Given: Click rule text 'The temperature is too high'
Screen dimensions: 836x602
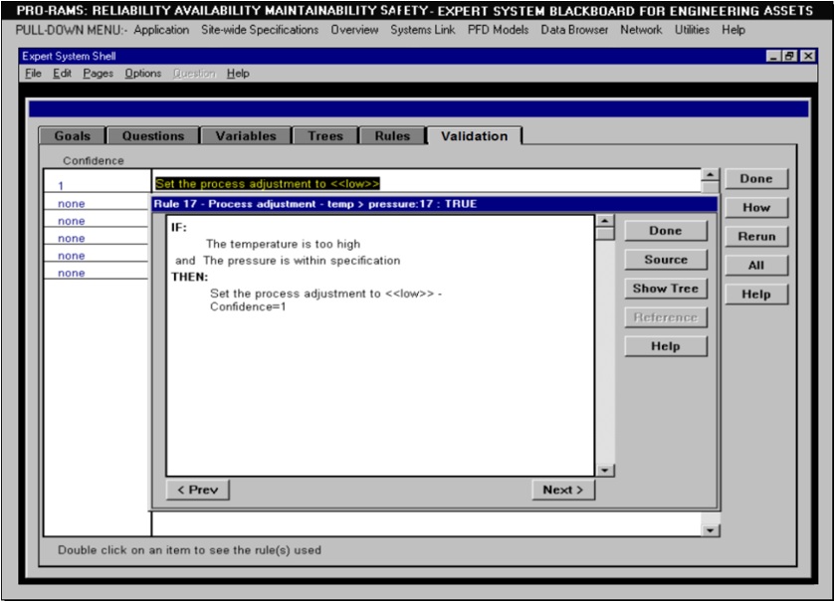Looking at the screenshot, I should click(283, 244).
